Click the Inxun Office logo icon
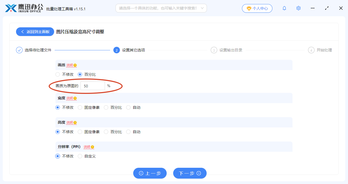The width and height of the screenshot is (348, 184). coord(11,8)
